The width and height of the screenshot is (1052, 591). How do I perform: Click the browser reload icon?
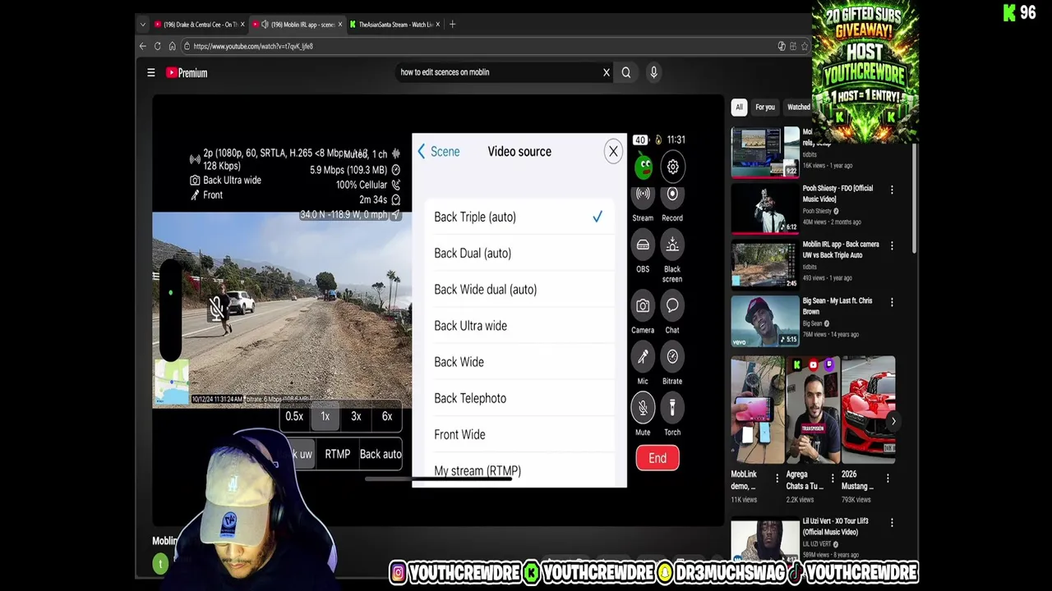(x=158, y=46)
